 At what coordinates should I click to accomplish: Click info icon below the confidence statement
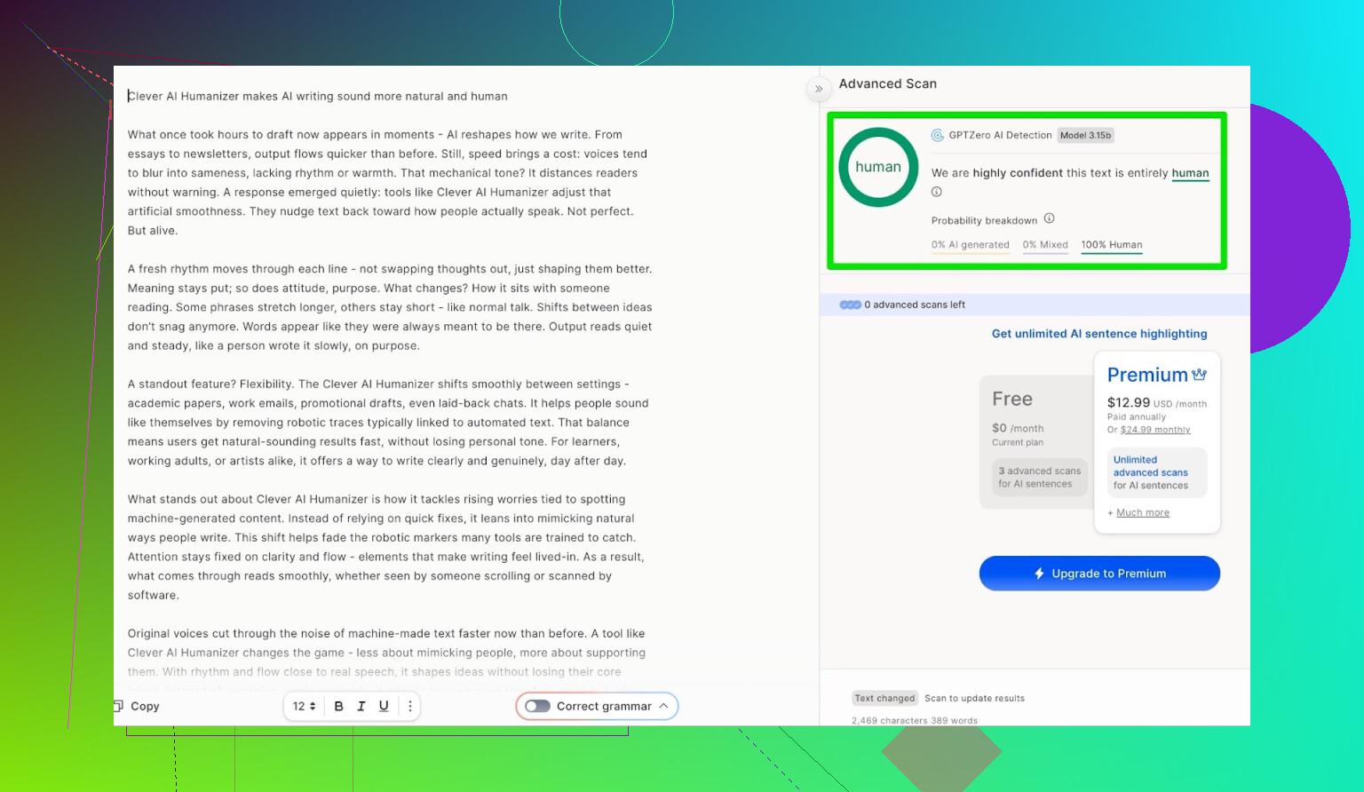tap(936, 192)
